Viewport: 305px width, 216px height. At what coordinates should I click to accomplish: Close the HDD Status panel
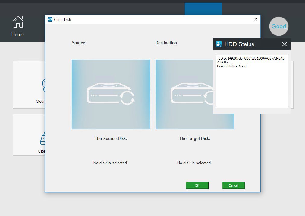tap(284, 44)
